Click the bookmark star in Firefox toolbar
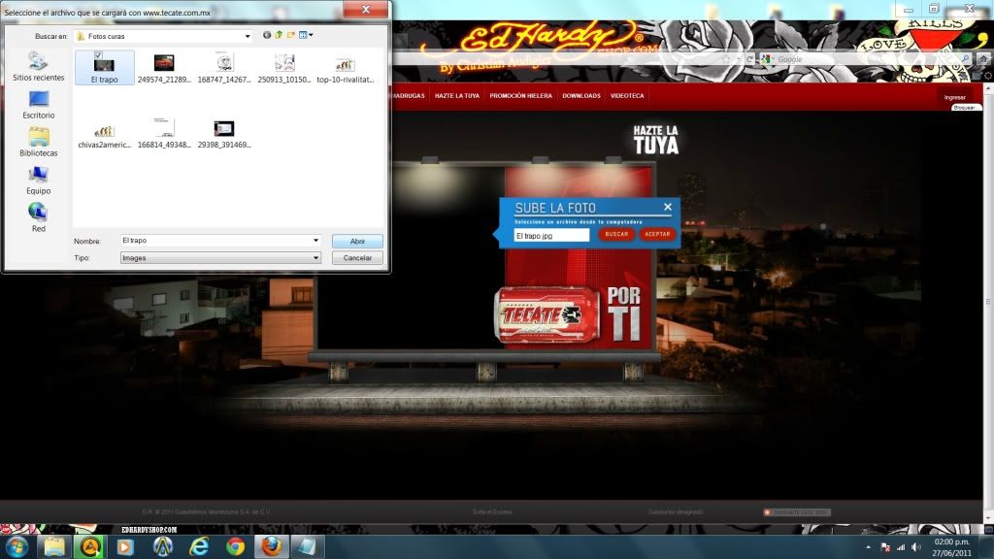This screenshot has height=559, width=994. pos(726,59)
